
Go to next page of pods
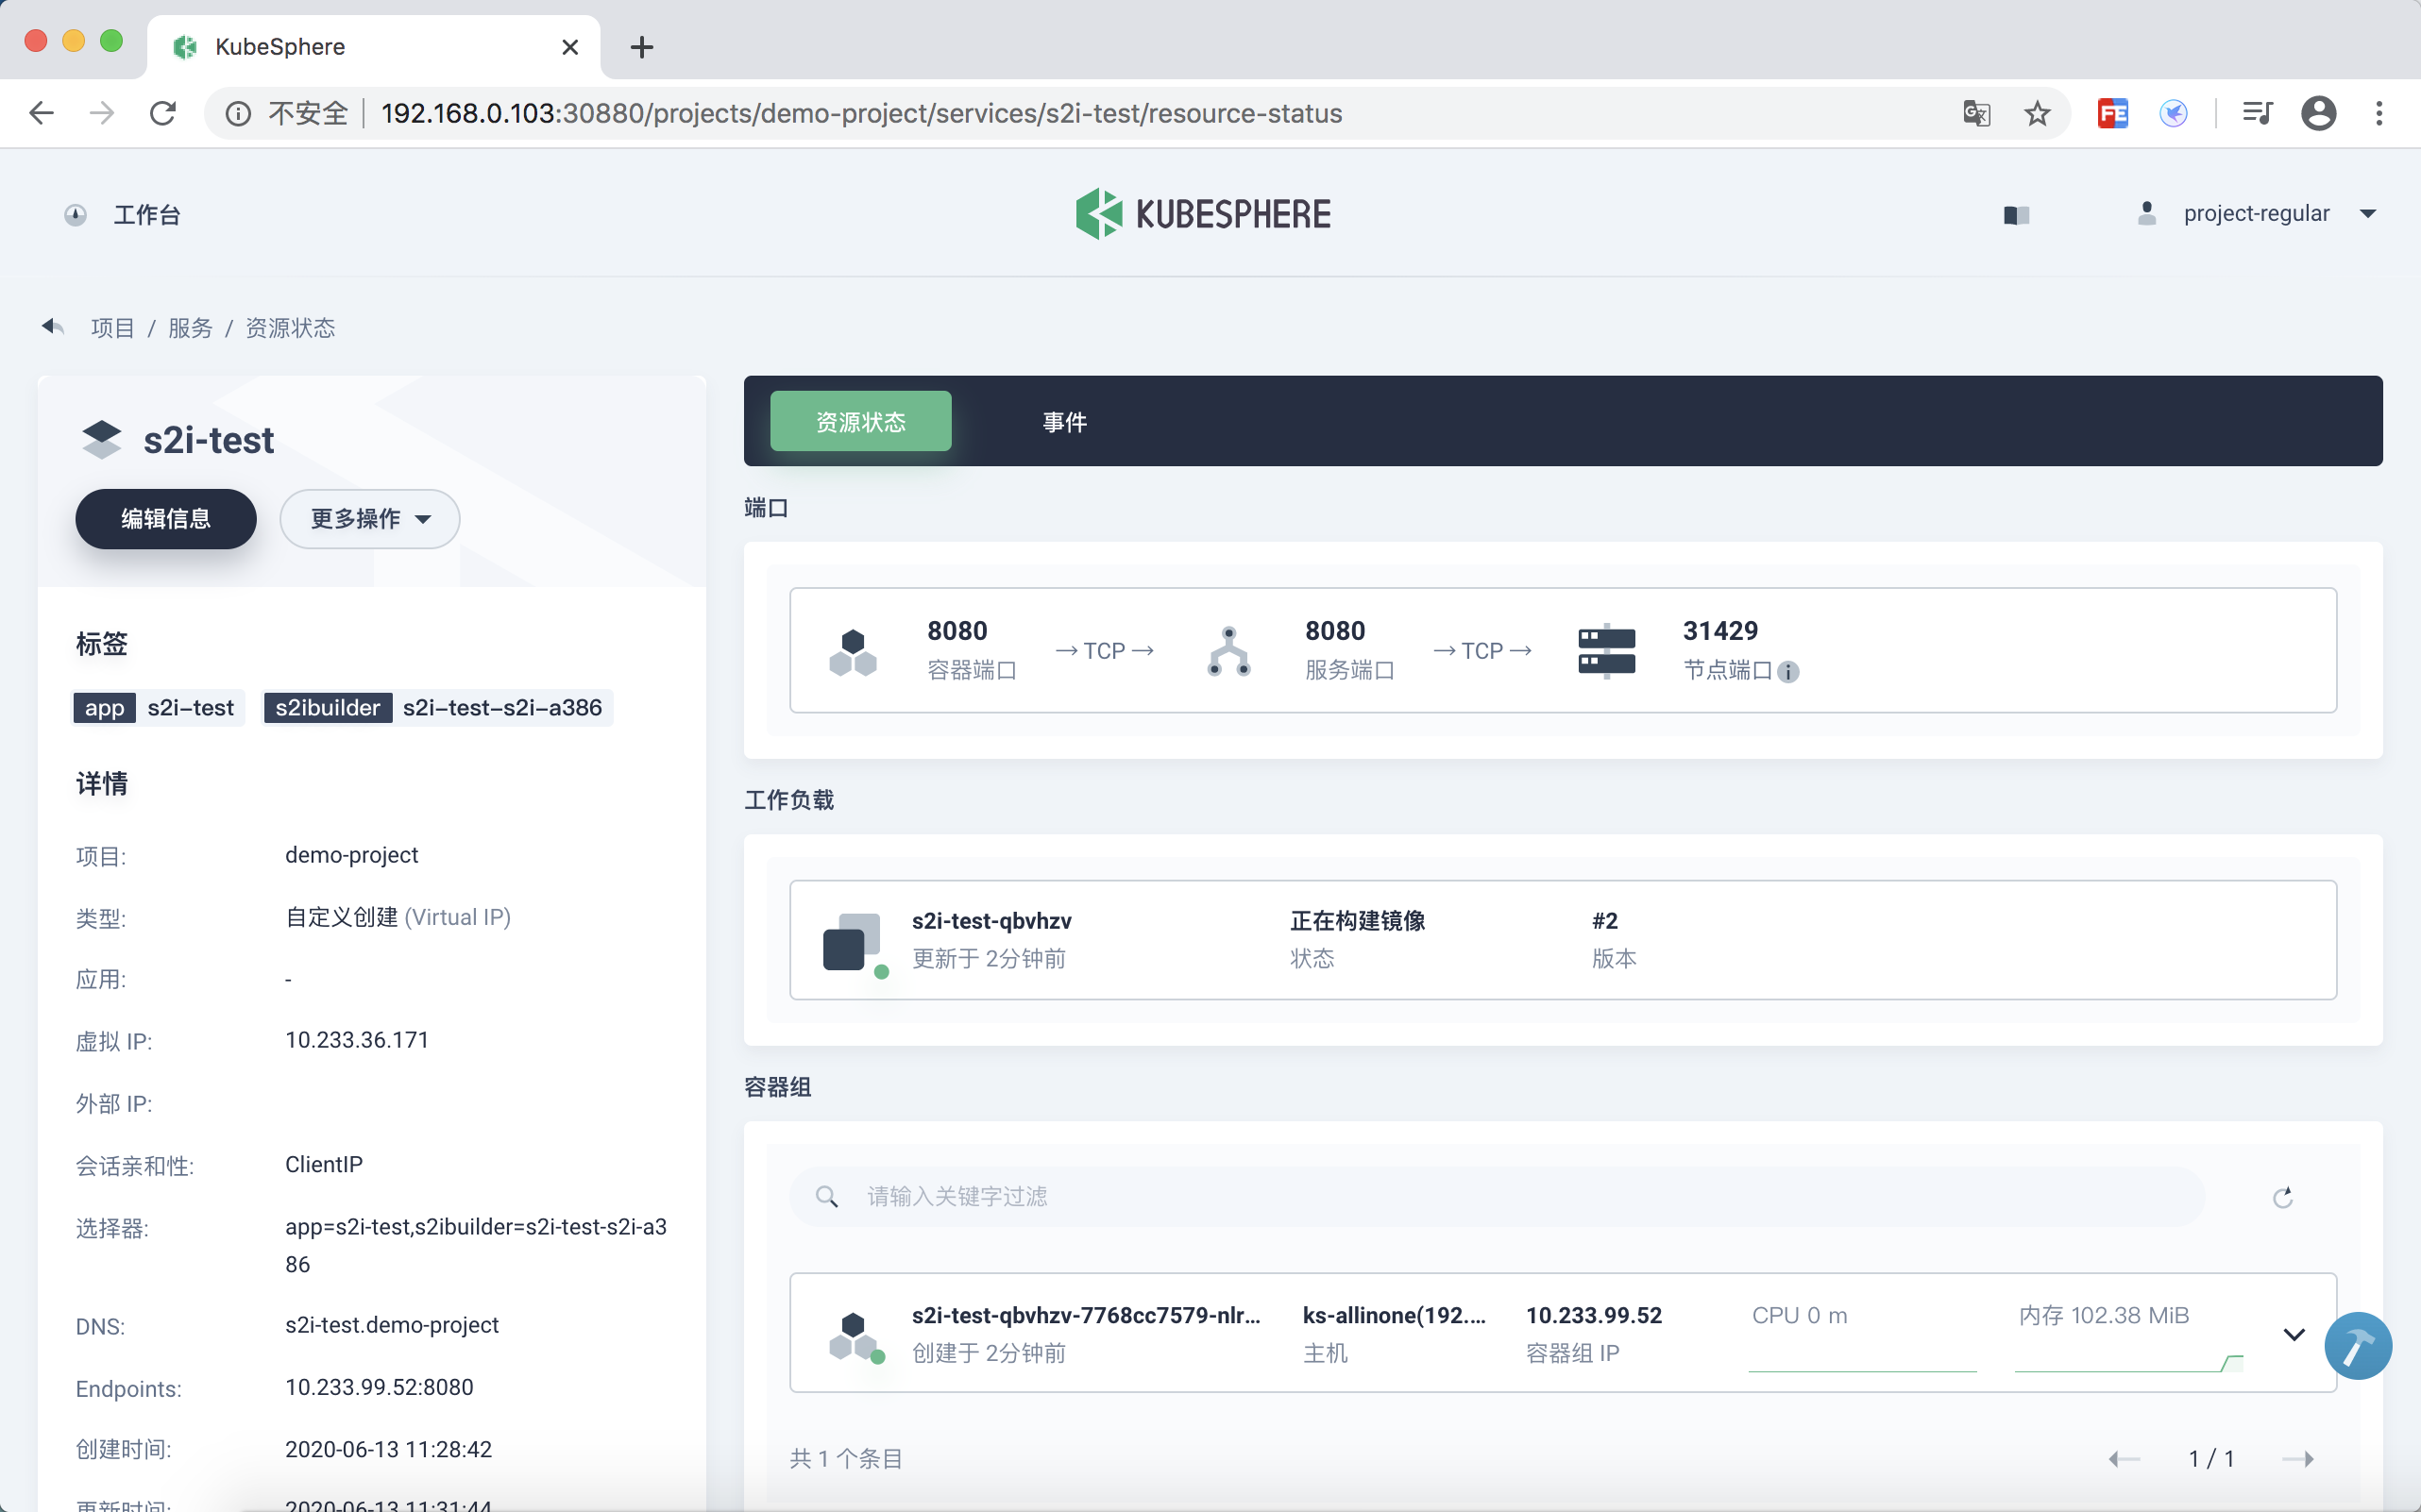pyautogui.click(x=2298, y=1459)
